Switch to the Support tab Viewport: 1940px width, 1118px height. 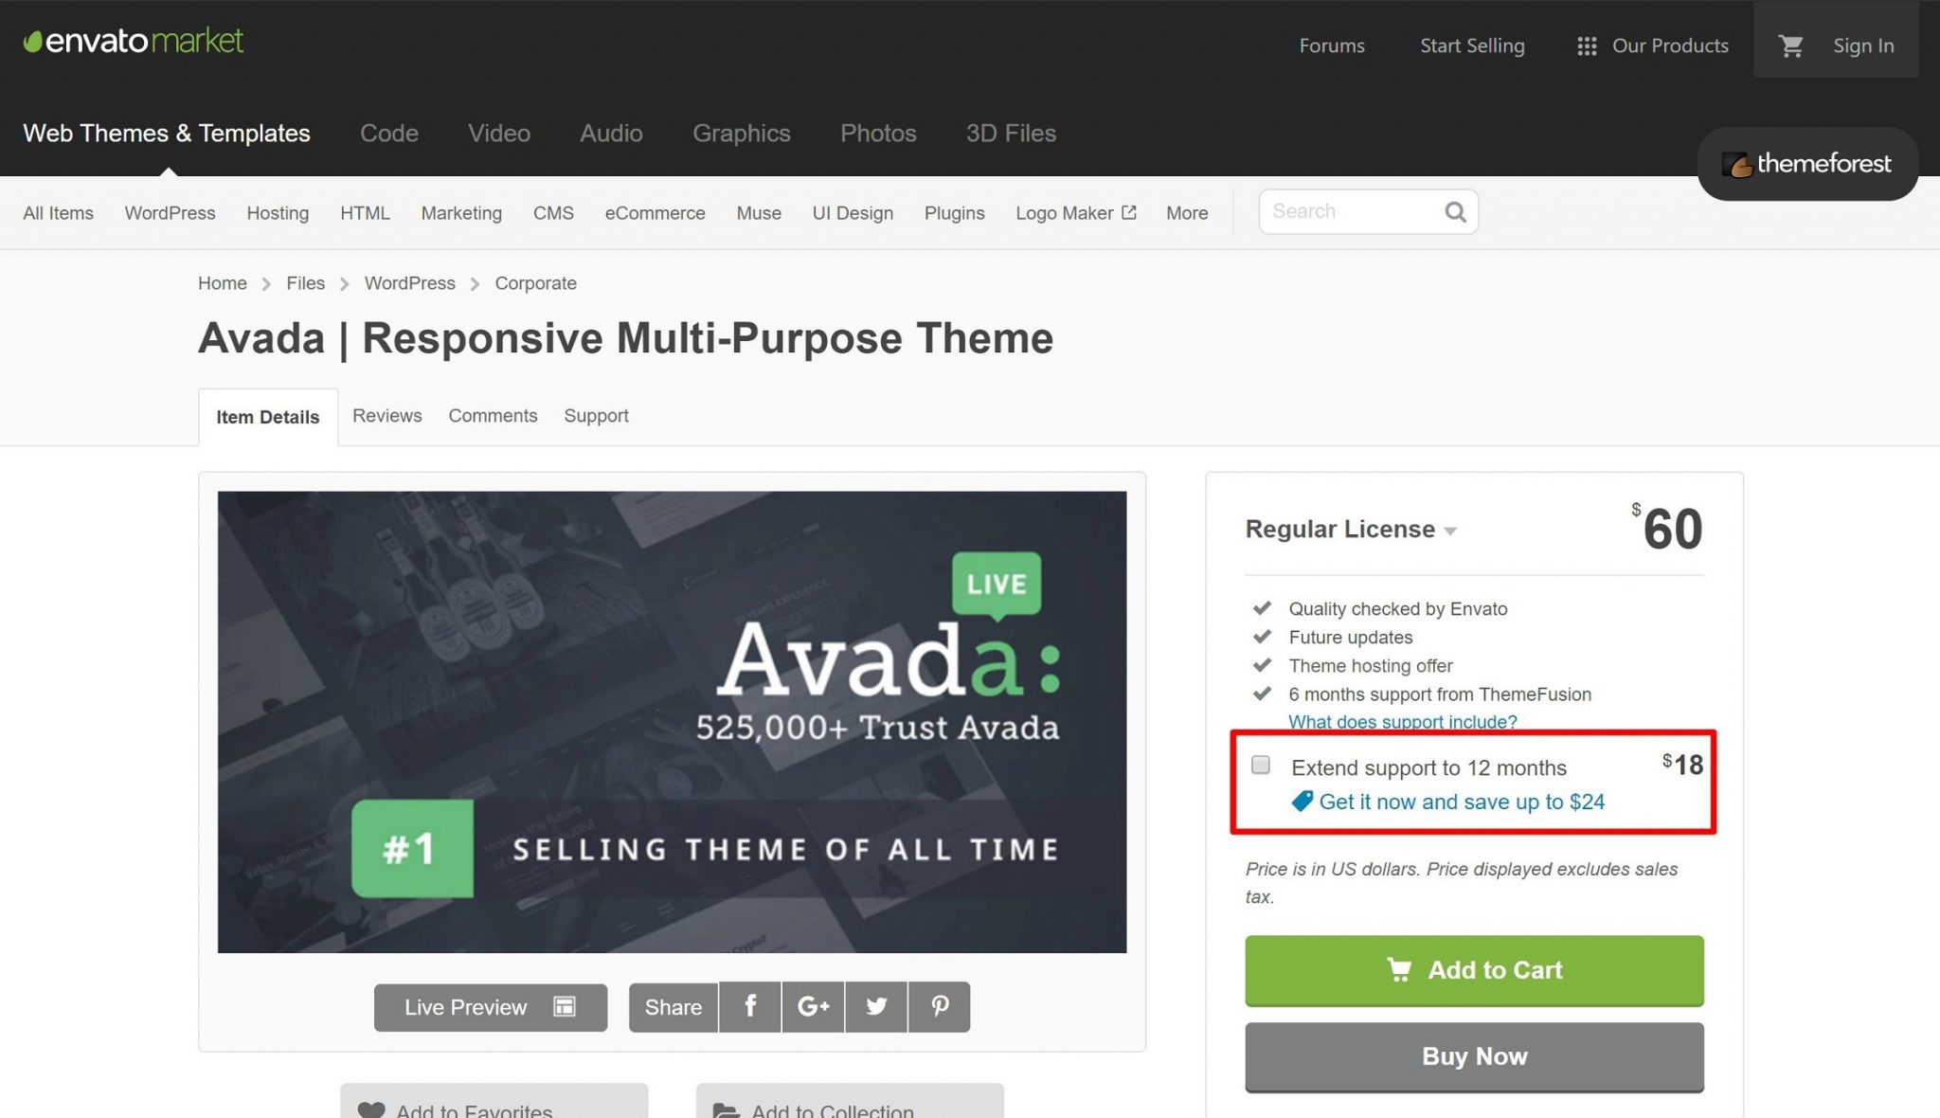click(x=596, y=414)
